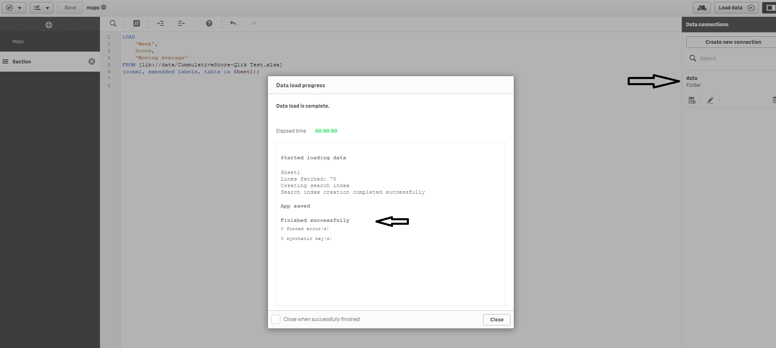Click select data icon for data connection
This screenshot has width=776, height=348.
click(692, 100)
